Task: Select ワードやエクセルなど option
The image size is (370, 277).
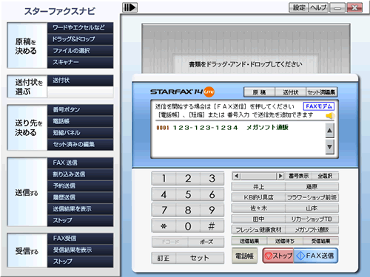Action: point(80,27)
